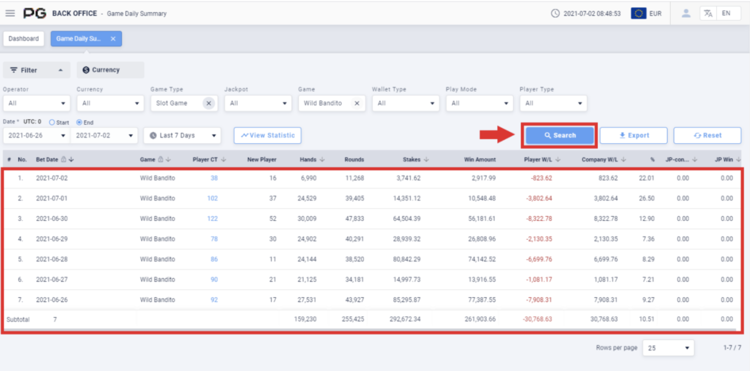The height and width of the screenshot is (371, 750).
Task: Close the Game Daily Summary tab
Action: pyautogui.click(x=113, y=39)
